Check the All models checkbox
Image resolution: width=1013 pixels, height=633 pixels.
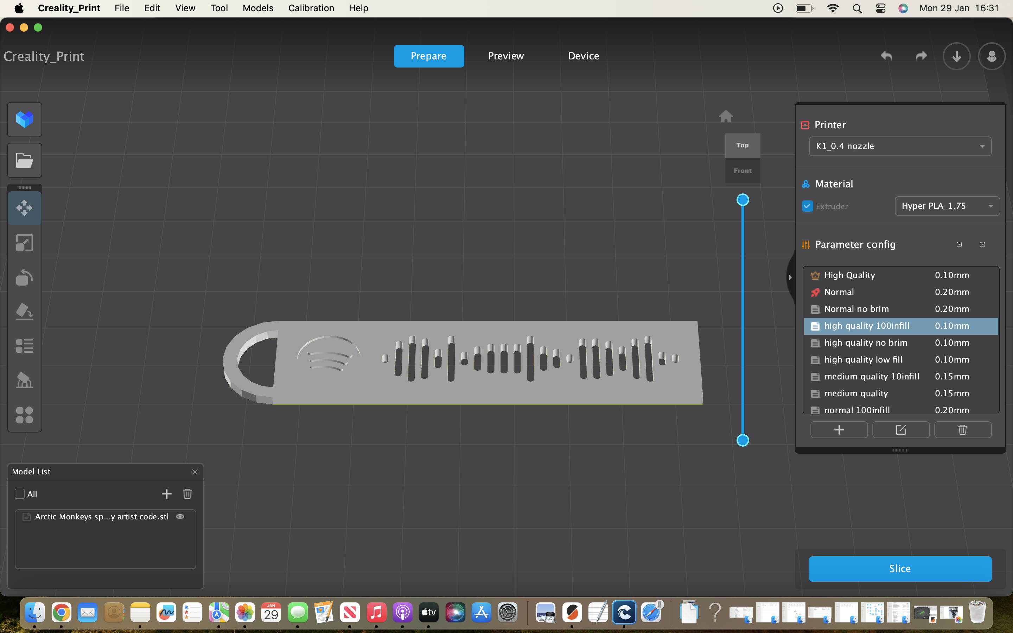(19, 494)
